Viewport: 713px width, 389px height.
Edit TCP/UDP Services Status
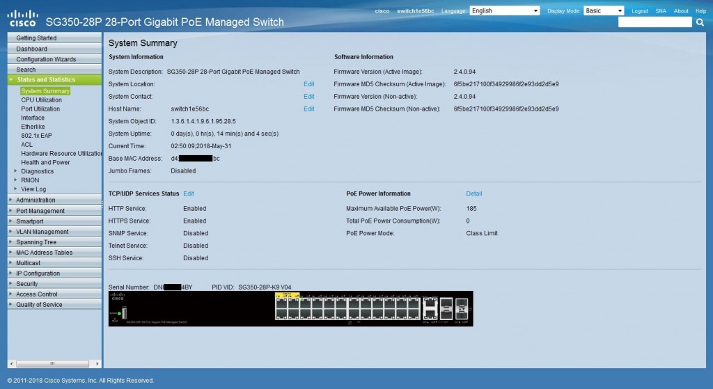pyautogui.click(x=188, y=193)
